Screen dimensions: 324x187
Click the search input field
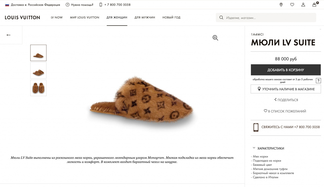pos(268,18)
